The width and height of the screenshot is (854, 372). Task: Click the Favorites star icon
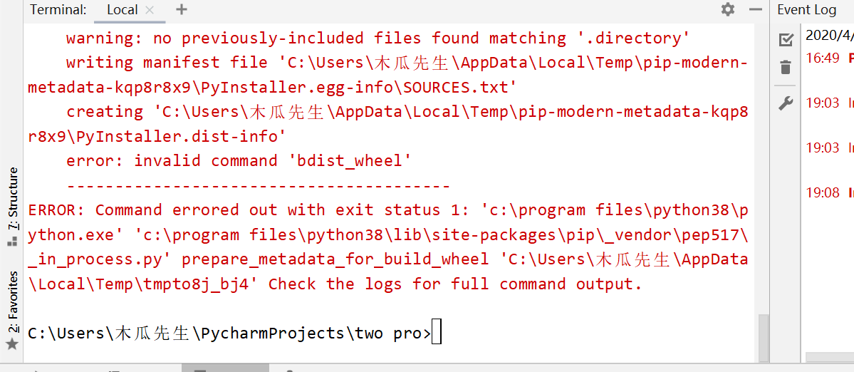coord(12,344)
